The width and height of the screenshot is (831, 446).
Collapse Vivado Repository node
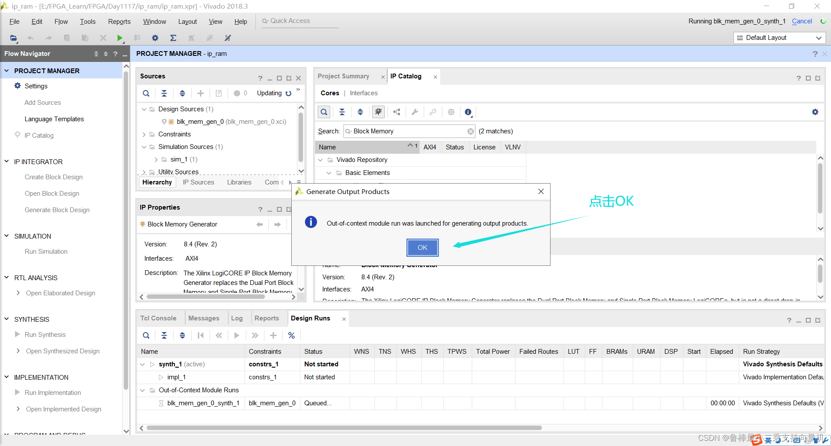point(321,160)
